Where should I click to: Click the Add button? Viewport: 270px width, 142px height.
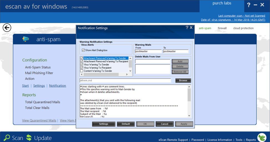180,61
